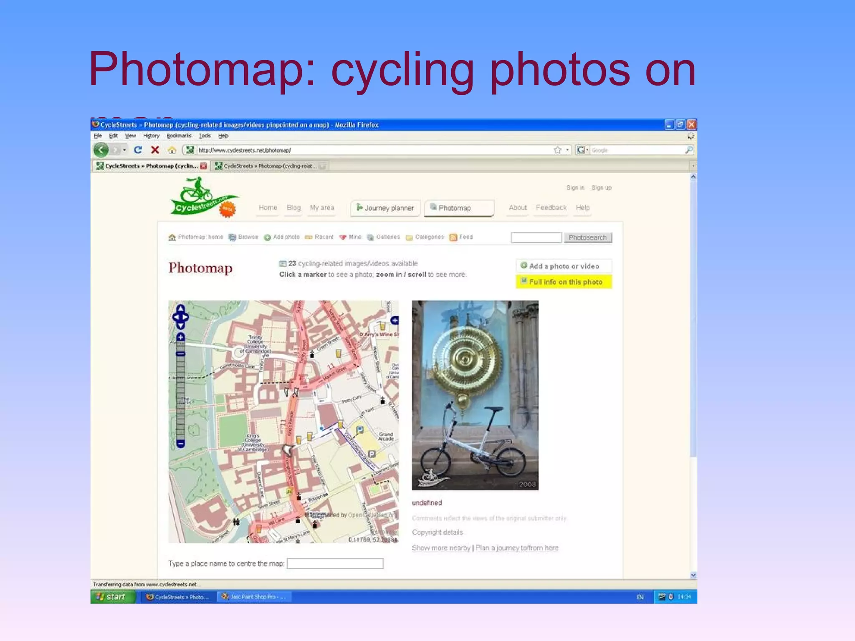Open the tab list dropdown arrow
Image resolution: width=855 pixels, height=641 pixels.
click(693, 166)
